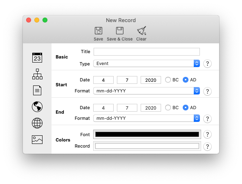Open the calendar date section in sidebar
Image resolution: width=242 pixels, height=184 pixels.
pos(37,58)
